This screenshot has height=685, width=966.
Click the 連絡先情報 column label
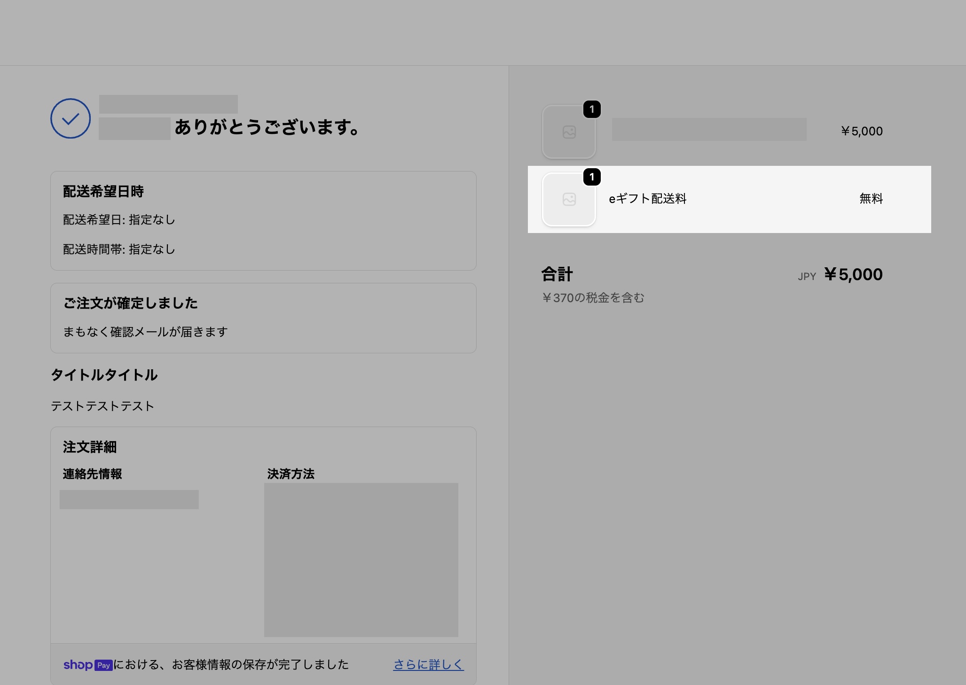(x=92, y=474)
